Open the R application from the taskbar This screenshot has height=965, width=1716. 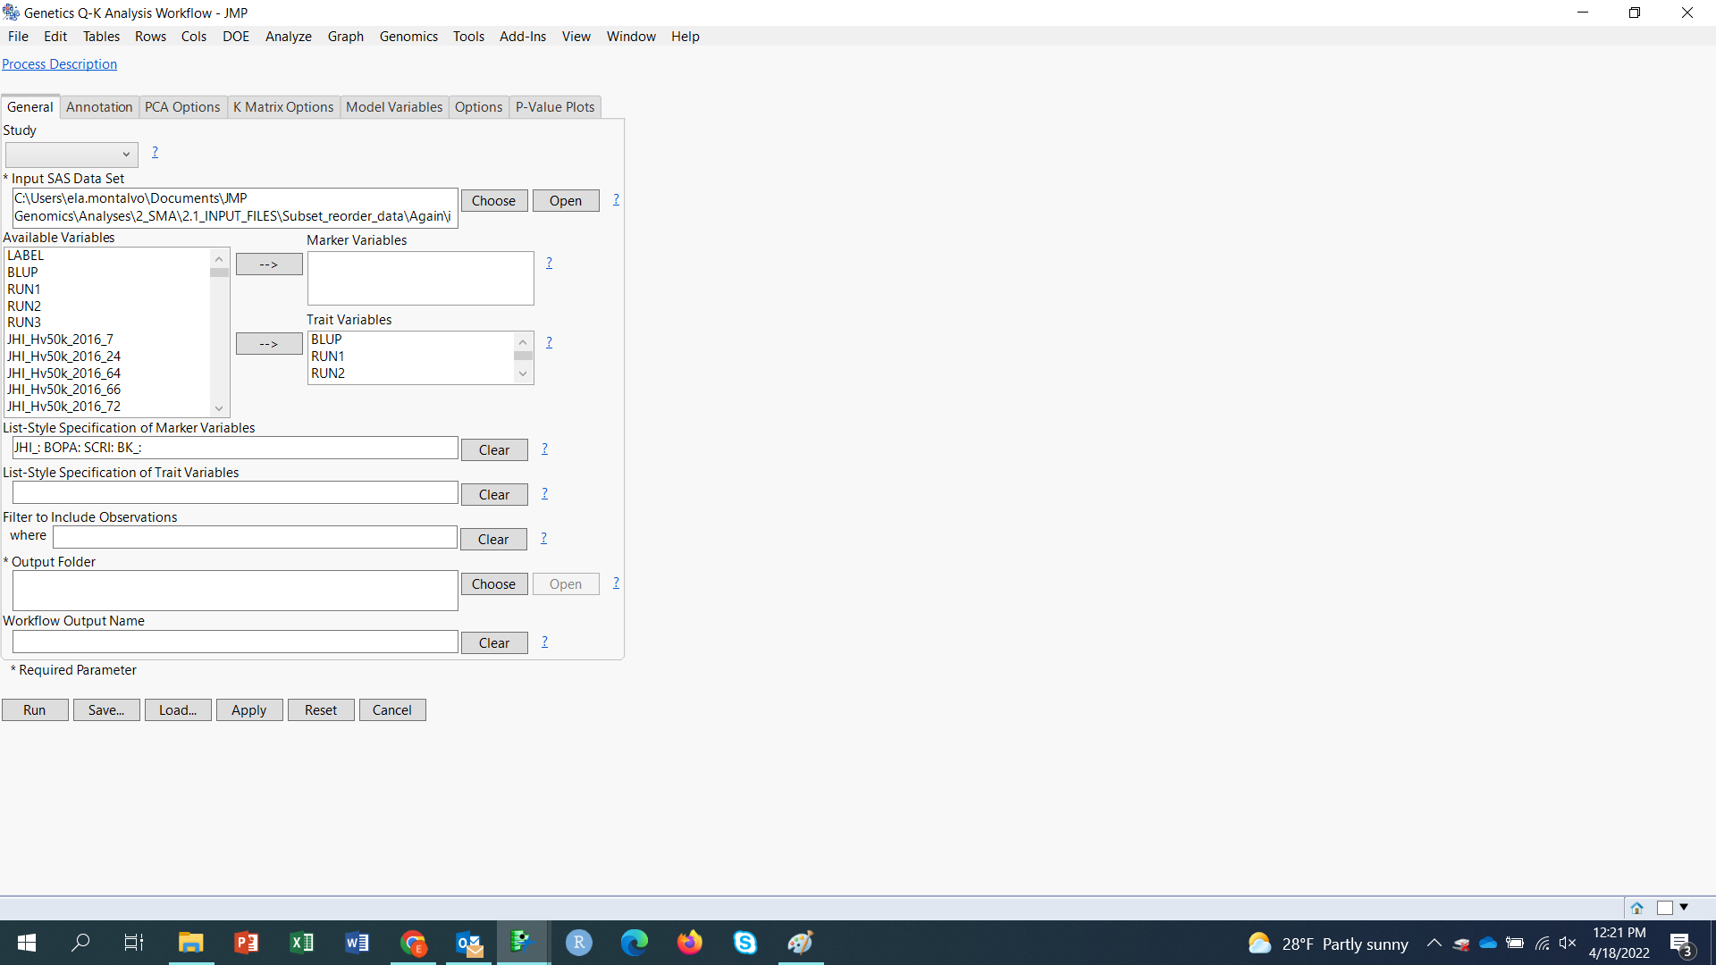(x=578, y=943)
